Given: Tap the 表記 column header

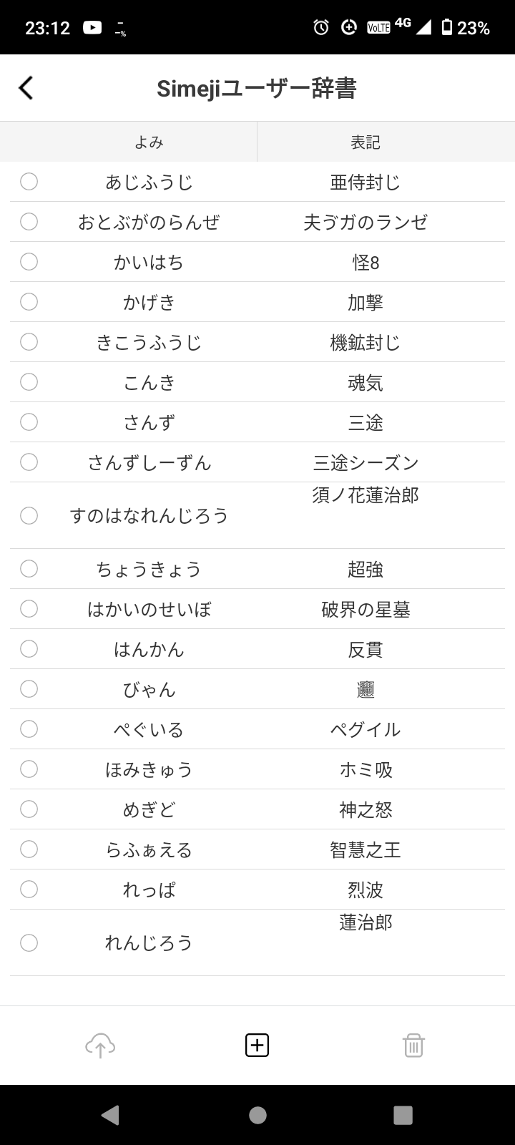Looking at the screenshot, I should click(x=365, y=142).
